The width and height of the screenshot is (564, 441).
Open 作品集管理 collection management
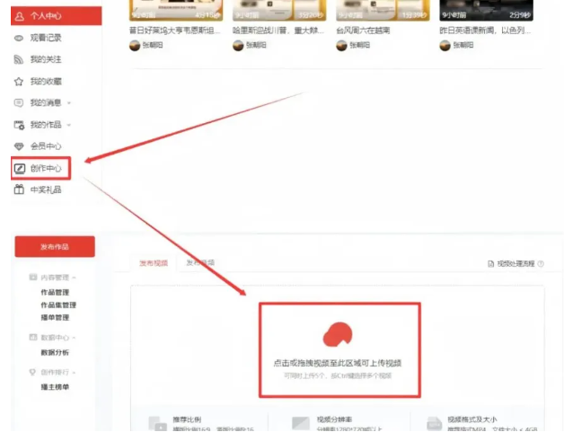(x=58, y=305)
